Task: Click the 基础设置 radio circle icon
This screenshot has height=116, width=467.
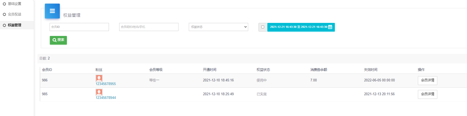Action: pyautogui.click(x=4, y=4)
